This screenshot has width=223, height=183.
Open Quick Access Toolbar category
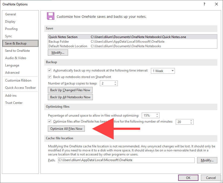point(20,88)
